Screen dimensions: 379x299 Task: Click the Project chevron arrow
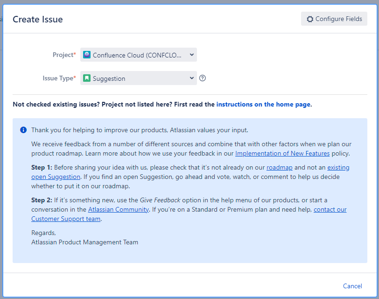point(192,55)
